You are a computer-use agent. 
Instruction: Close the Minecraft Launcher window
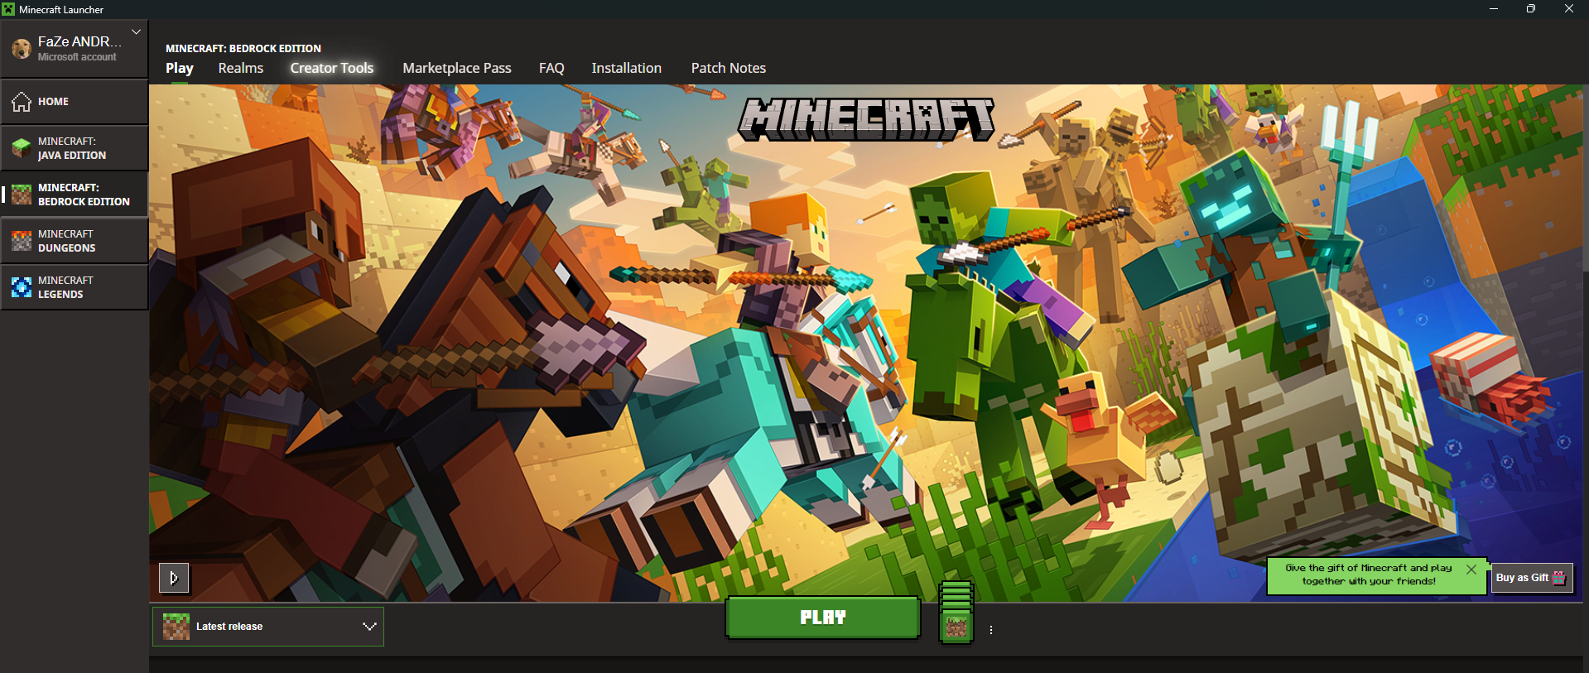1569,9
